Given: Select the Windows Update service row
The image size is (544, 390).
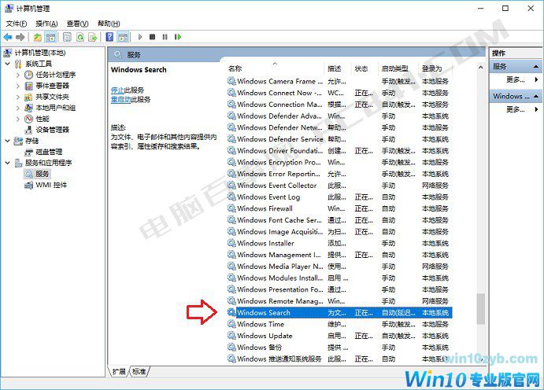Looking at the screenshot, I should (339, 336).
